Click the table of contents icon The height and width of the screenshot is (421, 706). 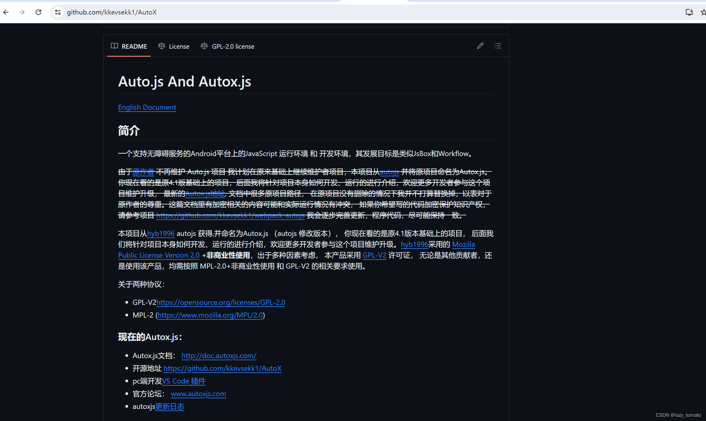pyautogui.click(x=498, y=46)
